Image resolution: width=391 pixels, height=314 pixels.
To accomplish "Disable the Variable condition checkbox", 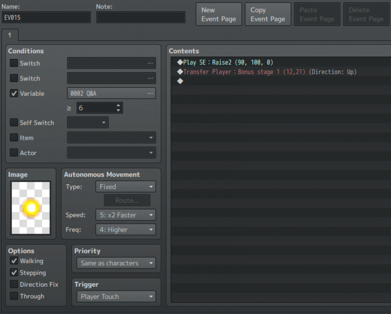I will tap(14, 93).
